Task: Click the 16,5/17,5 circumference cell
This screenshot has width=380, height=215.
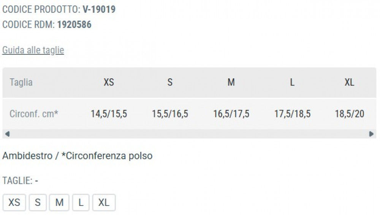Action: [x=231, y=114]
